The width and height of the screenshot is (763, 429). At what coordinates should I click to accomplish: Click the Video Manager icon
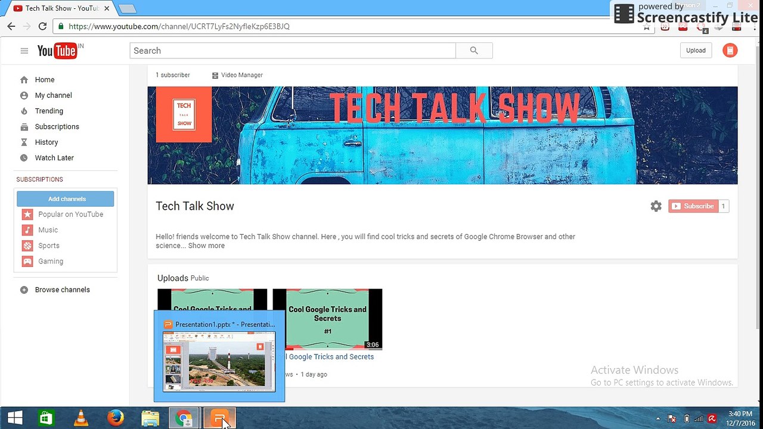[215, 76]
